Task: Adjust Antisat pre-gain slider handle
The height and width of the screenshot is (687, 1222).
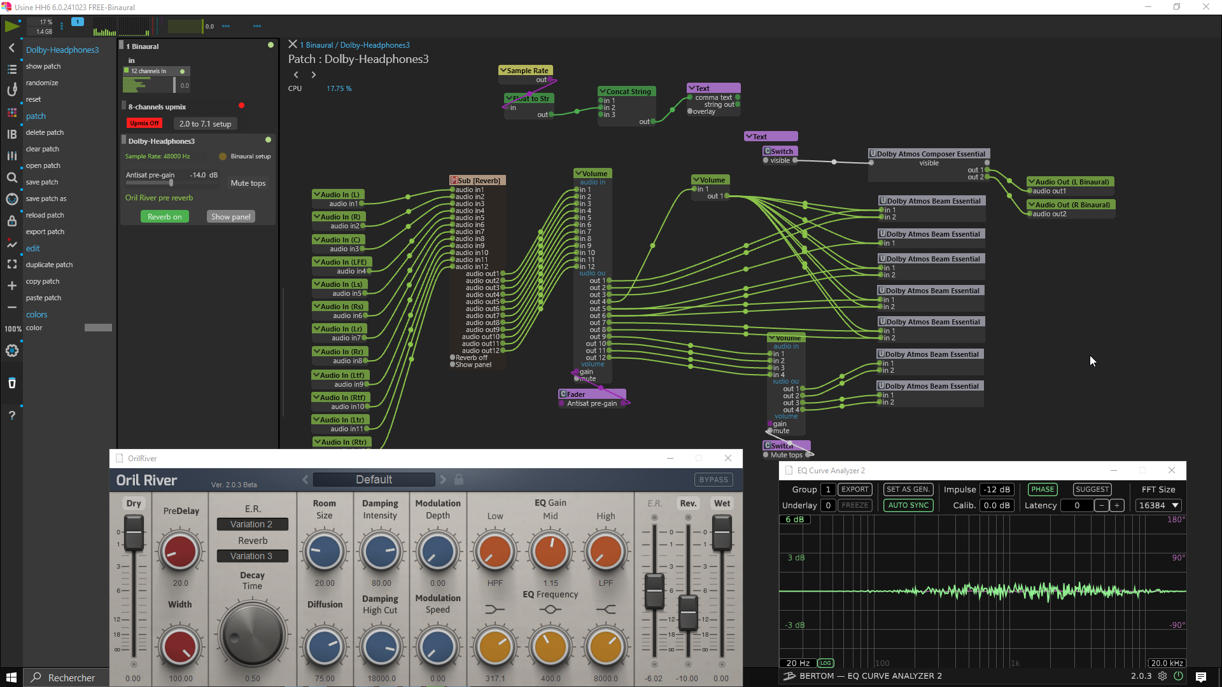Action: click(171, 183)
